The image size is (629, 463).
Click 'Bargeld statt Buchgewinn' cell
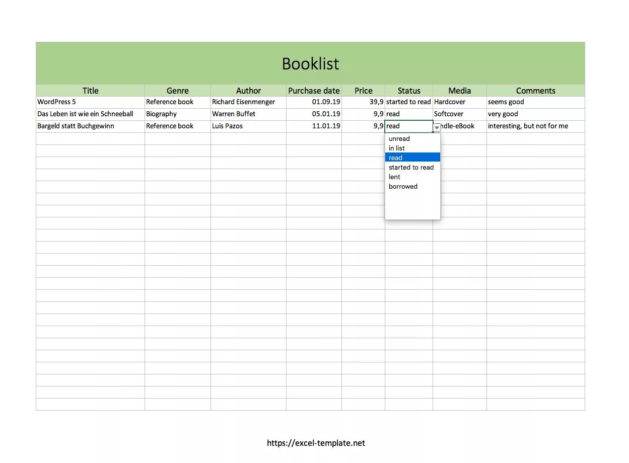click(91, 126)
